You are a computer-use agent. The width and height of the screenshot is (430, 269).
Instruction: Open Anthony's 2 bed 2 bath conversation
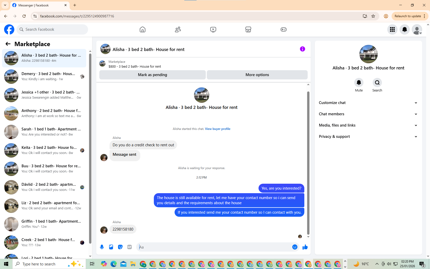(44, 113)
